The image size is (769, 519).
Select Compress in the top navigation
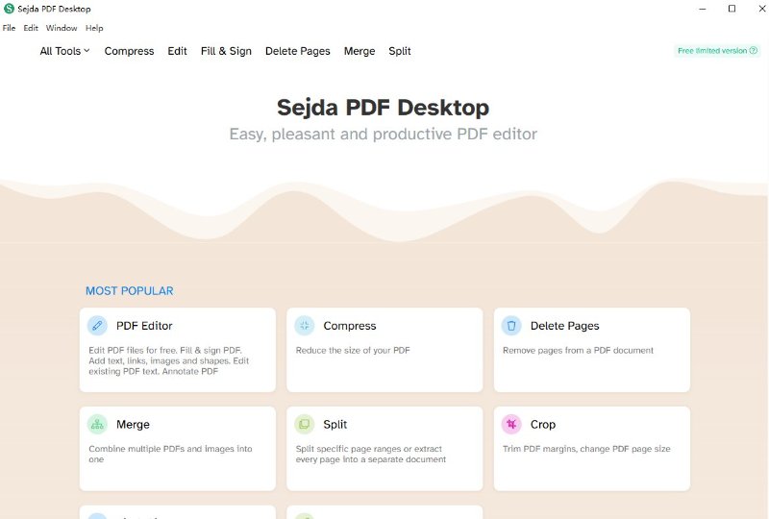(x=129, y=51)
